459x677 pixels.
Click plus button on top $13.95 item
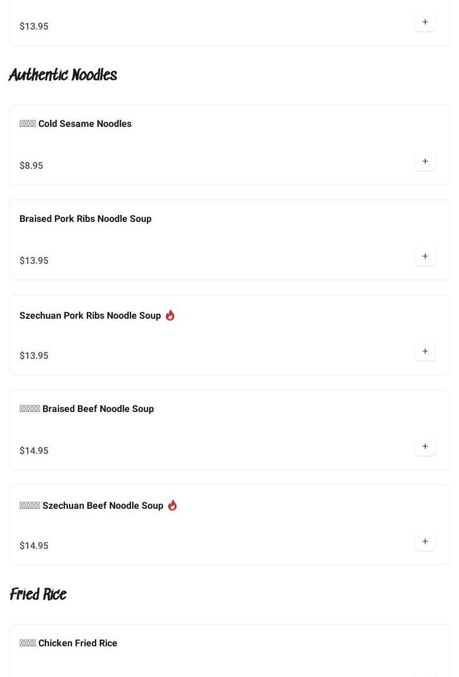425,22
